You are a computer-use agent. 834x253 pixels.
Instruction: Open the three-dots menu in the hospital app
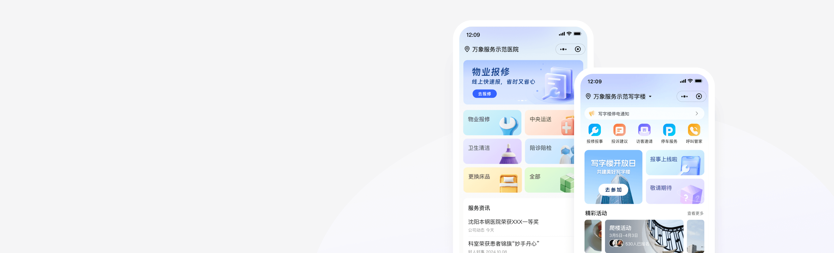563,49
